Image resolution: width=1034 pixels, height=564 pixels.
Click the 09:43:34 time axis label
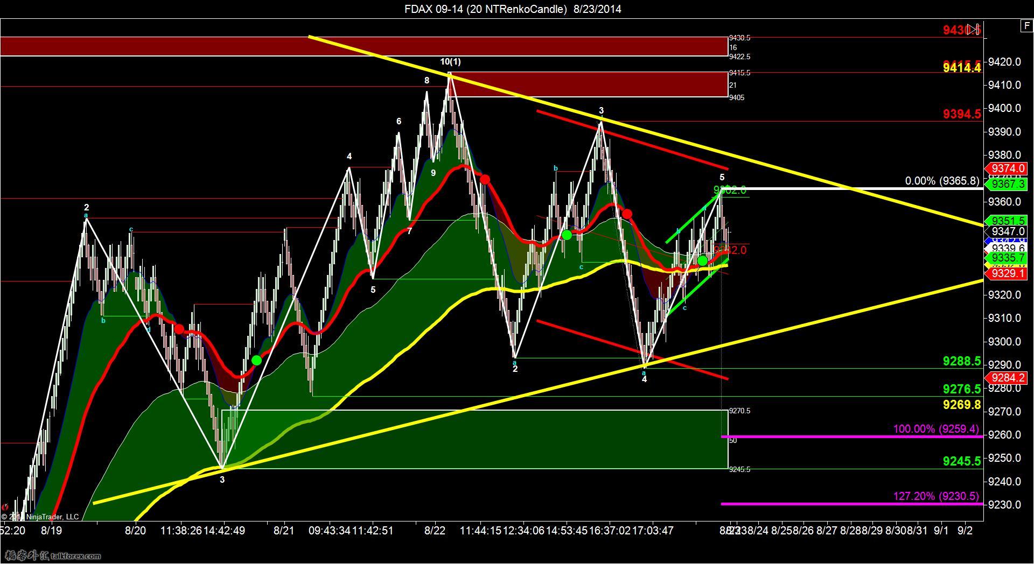329,531
